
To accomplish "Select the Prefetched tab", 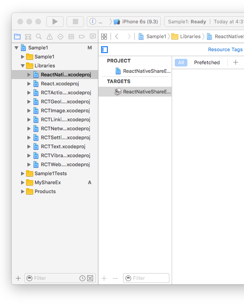I will pyautogui.click(x=207, y=62).
